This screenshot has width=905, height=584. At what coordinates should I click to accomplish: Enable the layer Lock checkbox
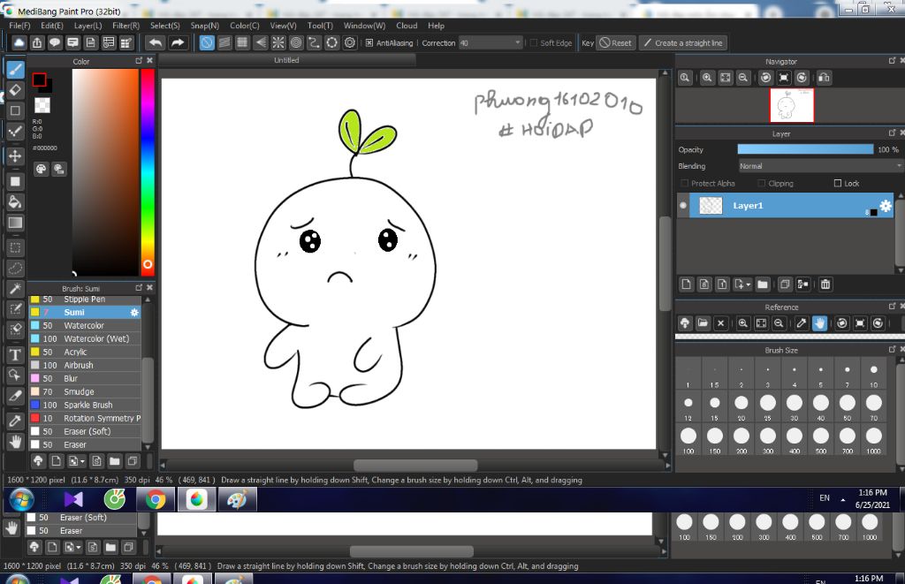point(838,184)
